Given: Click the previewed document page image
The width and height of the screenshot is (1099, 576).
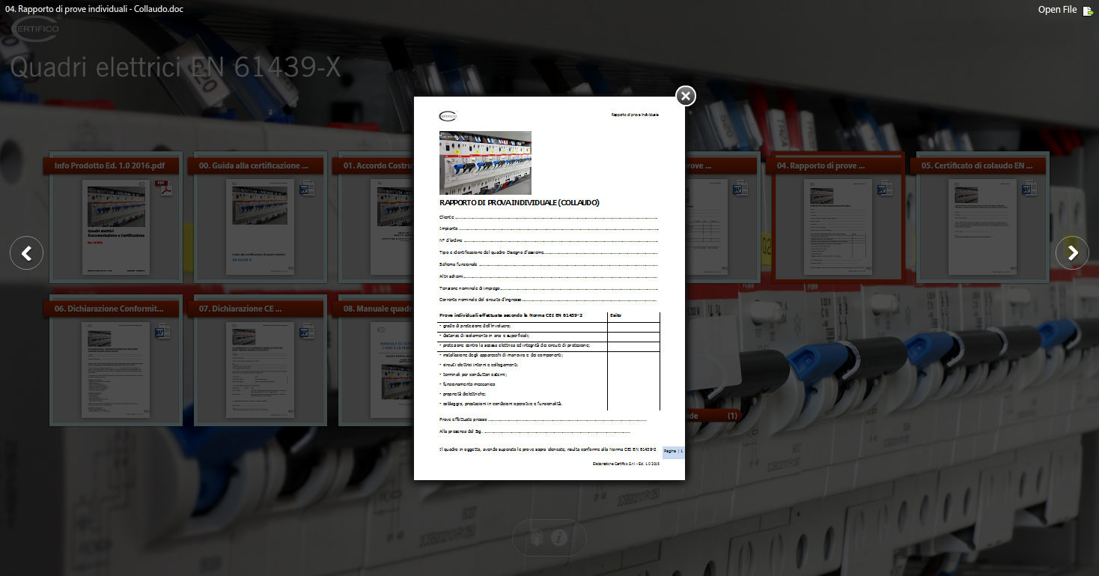Looking at the screenshot, I should (549, 288).
